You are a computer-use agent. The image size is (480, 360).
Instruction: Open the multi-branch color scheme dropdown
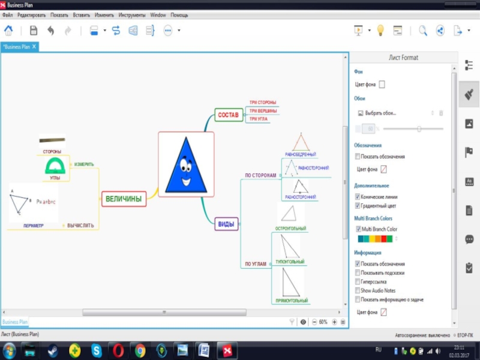(x=397, y=239)
